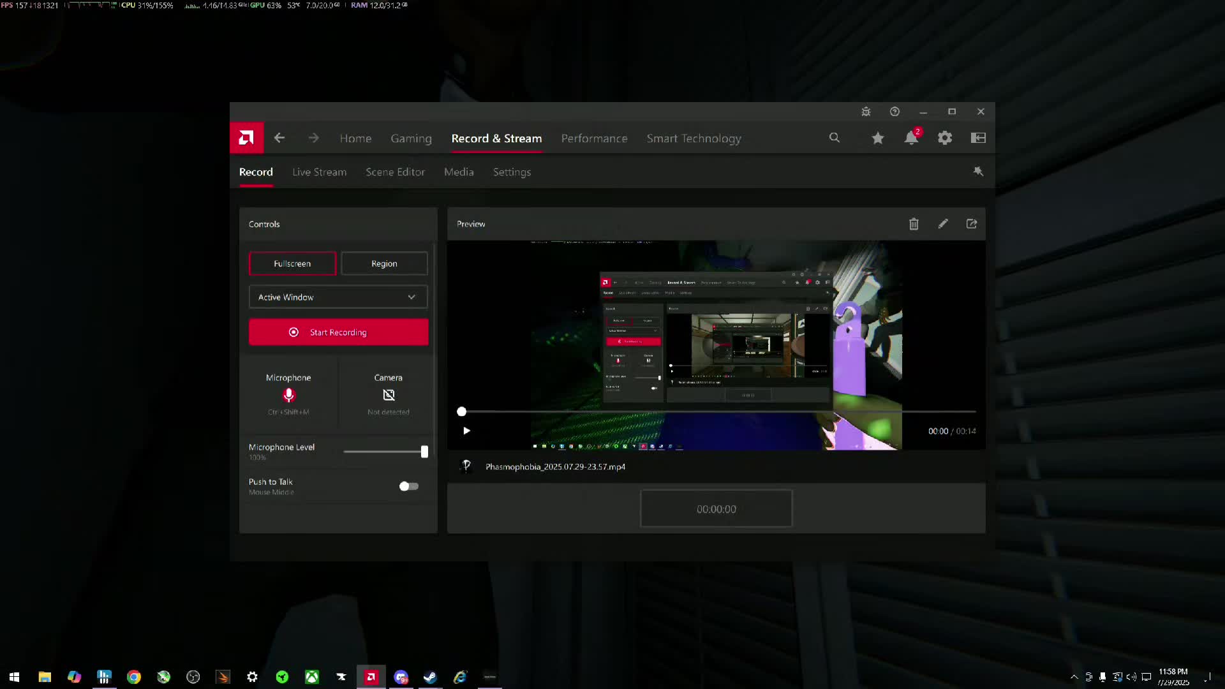Select Record & Stream tab
1225x689 pixels.
pos(496,138)
